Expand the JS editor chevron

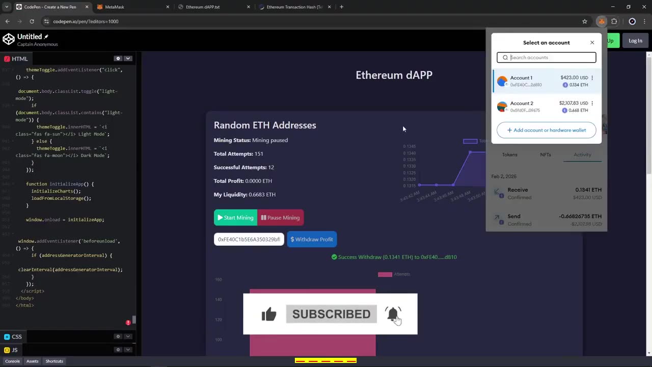[128, 350]
